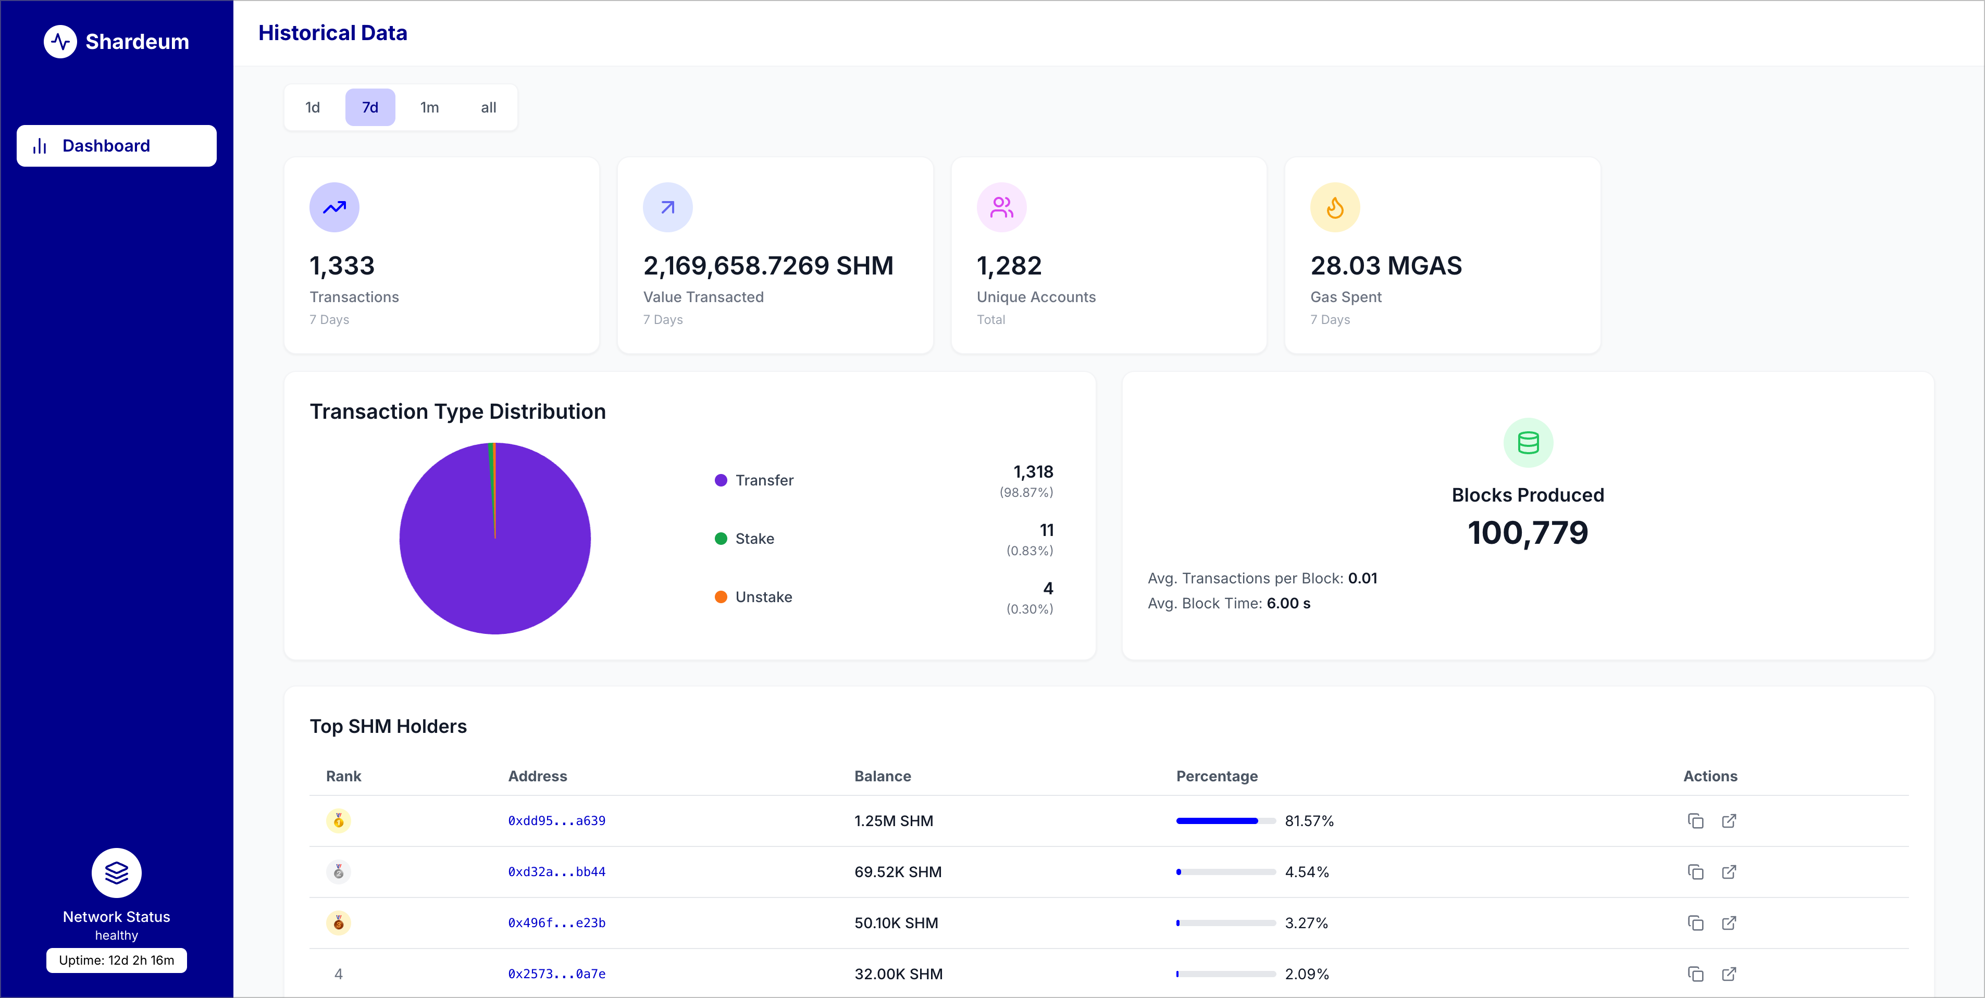The height and width of the screenshot is (998, 1985).
Task: Open 0x496f...e23b via external link icon
Action: click(x=1729, y=922)
